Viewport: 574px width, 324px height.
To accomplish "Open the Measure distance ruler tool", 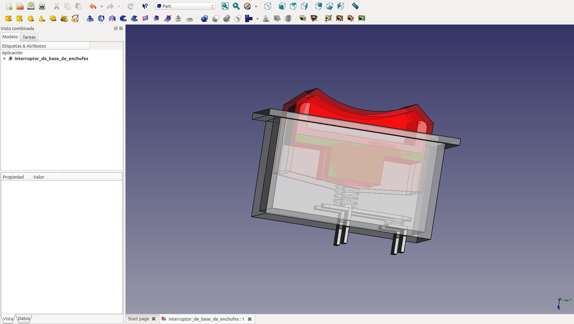I will (355, 6).
